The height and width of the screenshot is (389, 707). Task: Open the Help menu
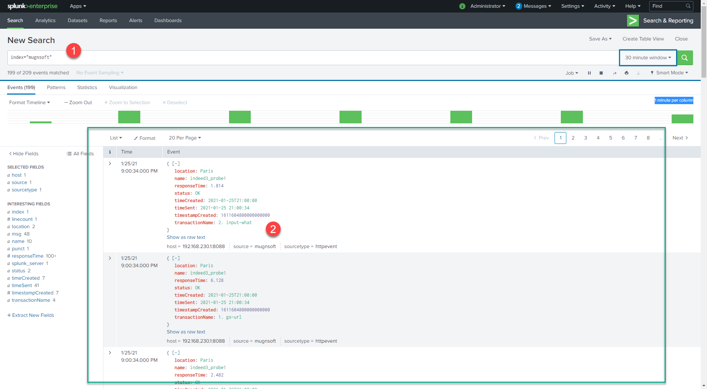pos(633,6)
